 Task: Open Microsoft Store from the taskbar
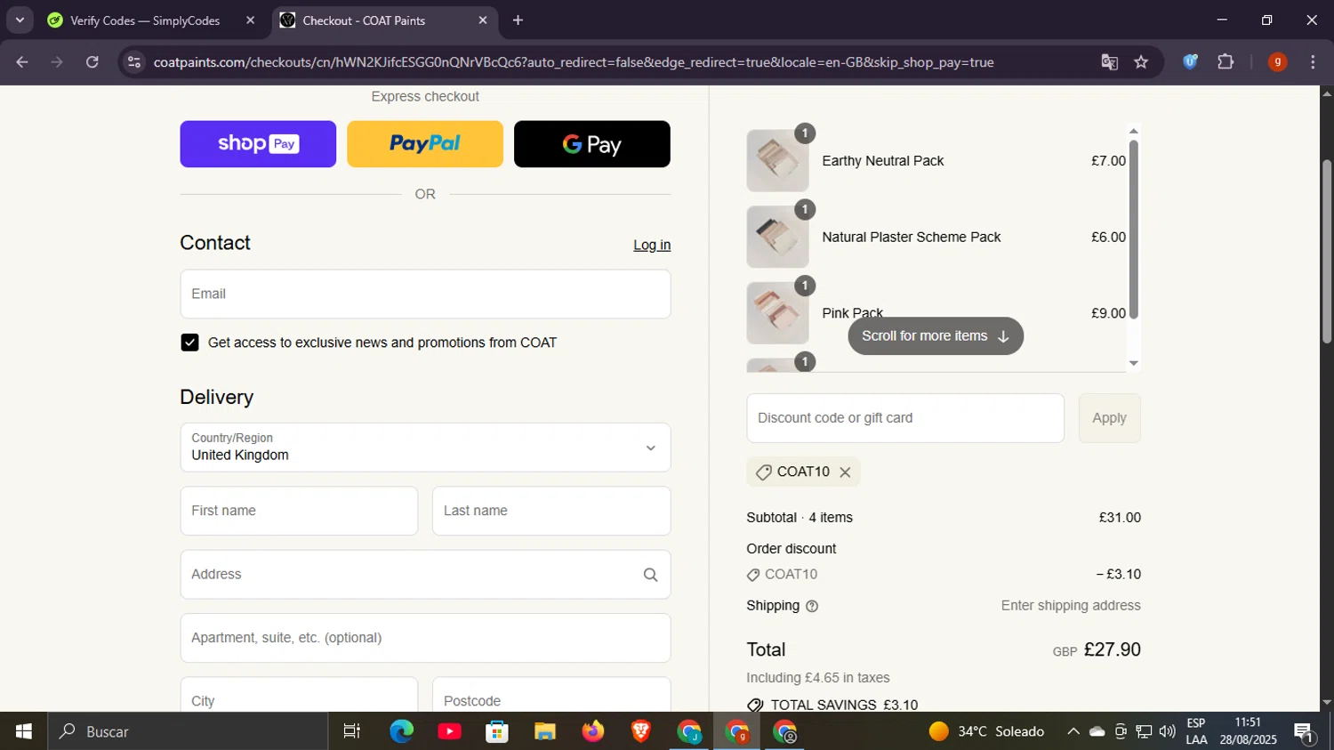pyautogui.click(x=497, y=731)
